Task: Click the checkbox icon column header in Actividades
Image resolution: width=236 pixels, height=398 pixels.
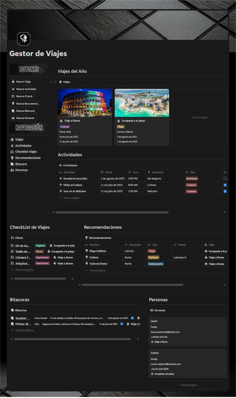Action: click(x=225, y=172)
